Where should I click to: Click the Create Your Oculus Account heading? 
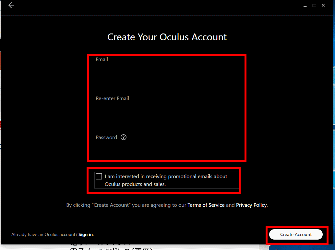point(167,37)
